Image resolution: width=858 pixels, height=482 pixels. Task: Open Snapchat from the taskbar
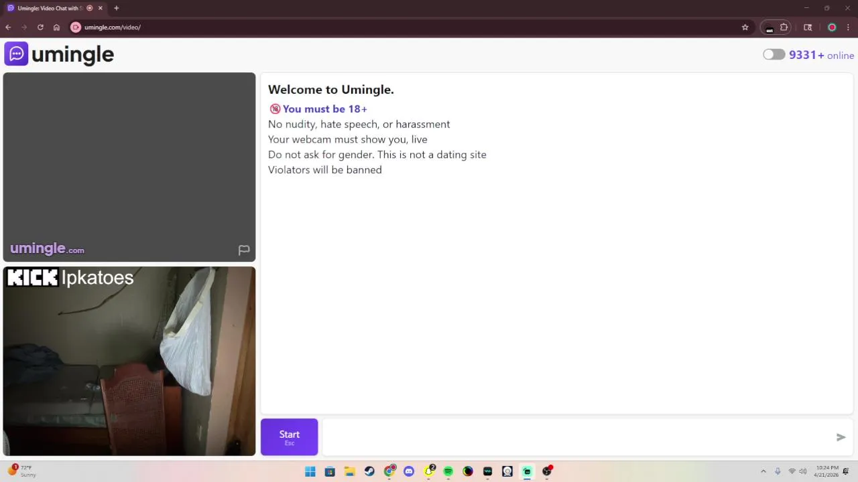(429, 471)
